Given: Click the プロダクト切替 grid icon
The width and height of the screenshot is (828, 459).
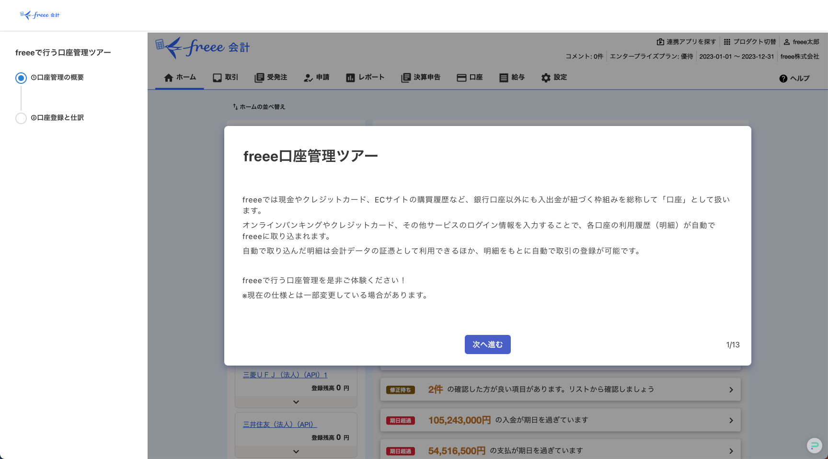Looking at the screenshot, I should [x=727, y=42].
